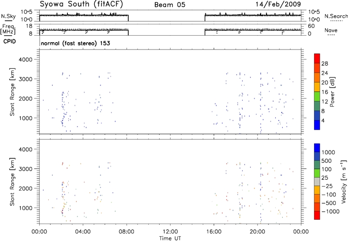Click the green 12 dB power colorbar segment
The width and height of the screenshot is (348, 241).
pos(317,97)
